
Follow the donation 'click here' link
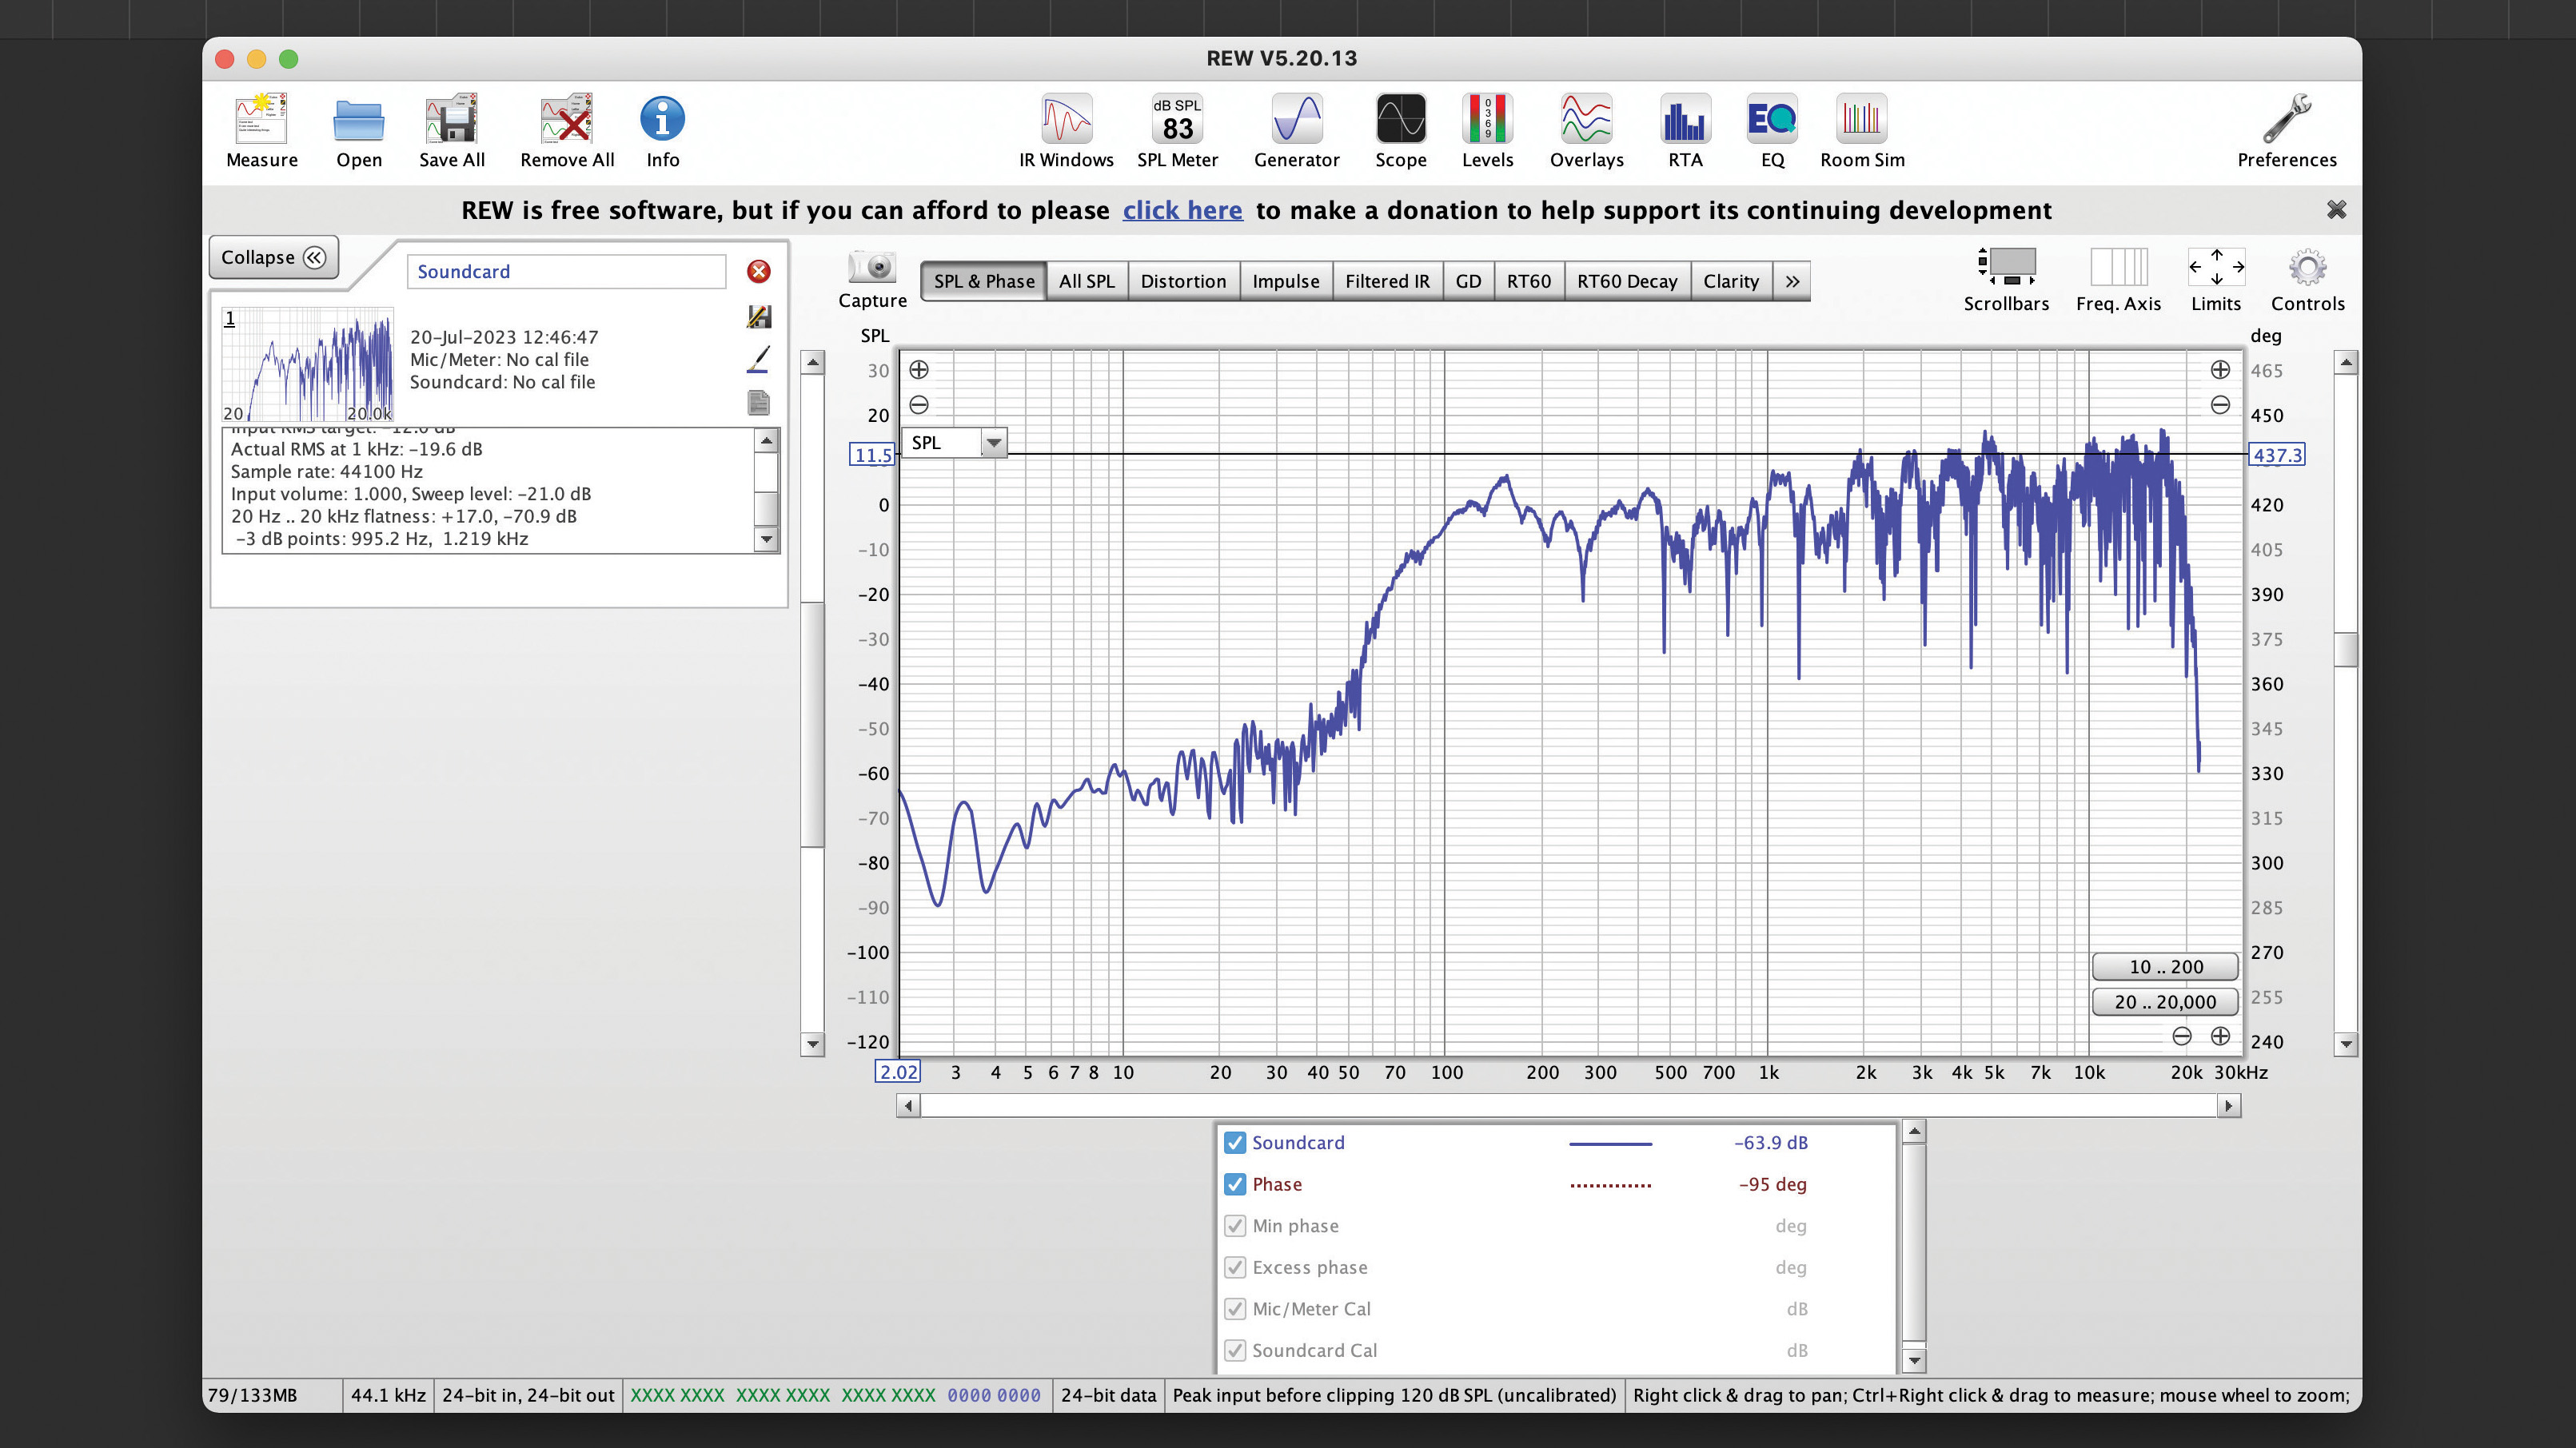[1182, 210]
